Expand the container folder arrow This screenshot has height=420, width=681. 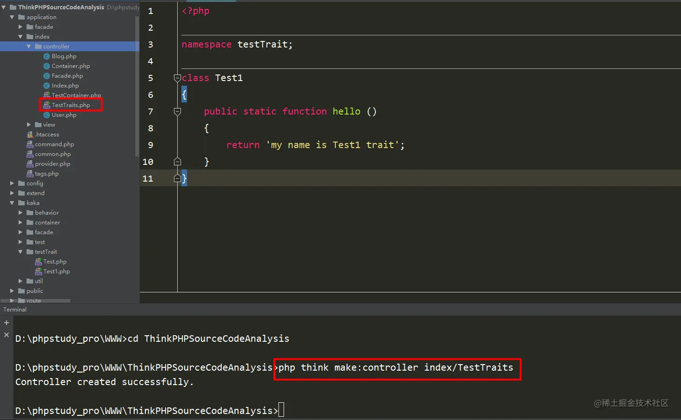(21, 223)
